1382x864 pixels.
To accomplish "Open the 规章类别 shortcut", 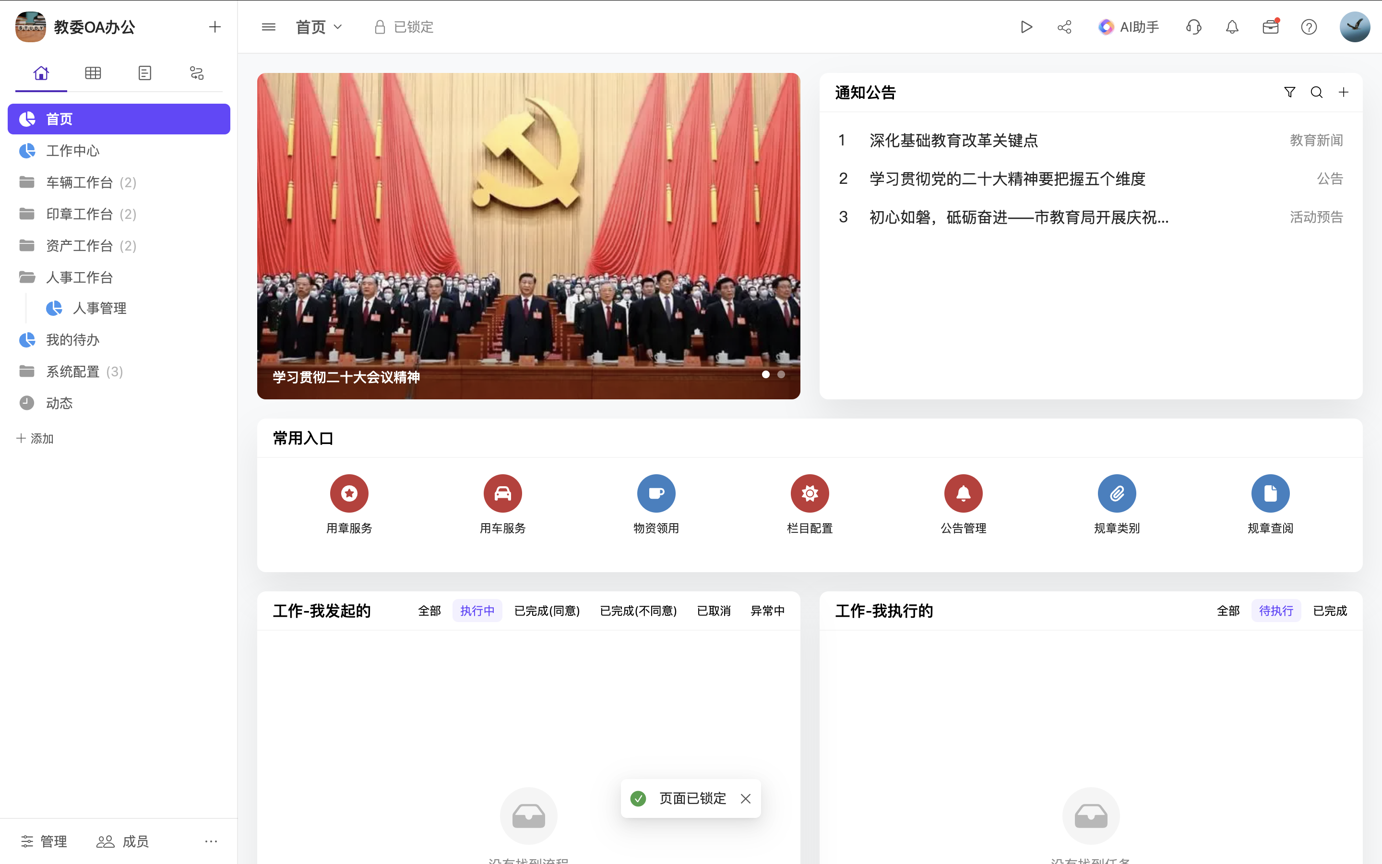I will tap(1117, 504).
